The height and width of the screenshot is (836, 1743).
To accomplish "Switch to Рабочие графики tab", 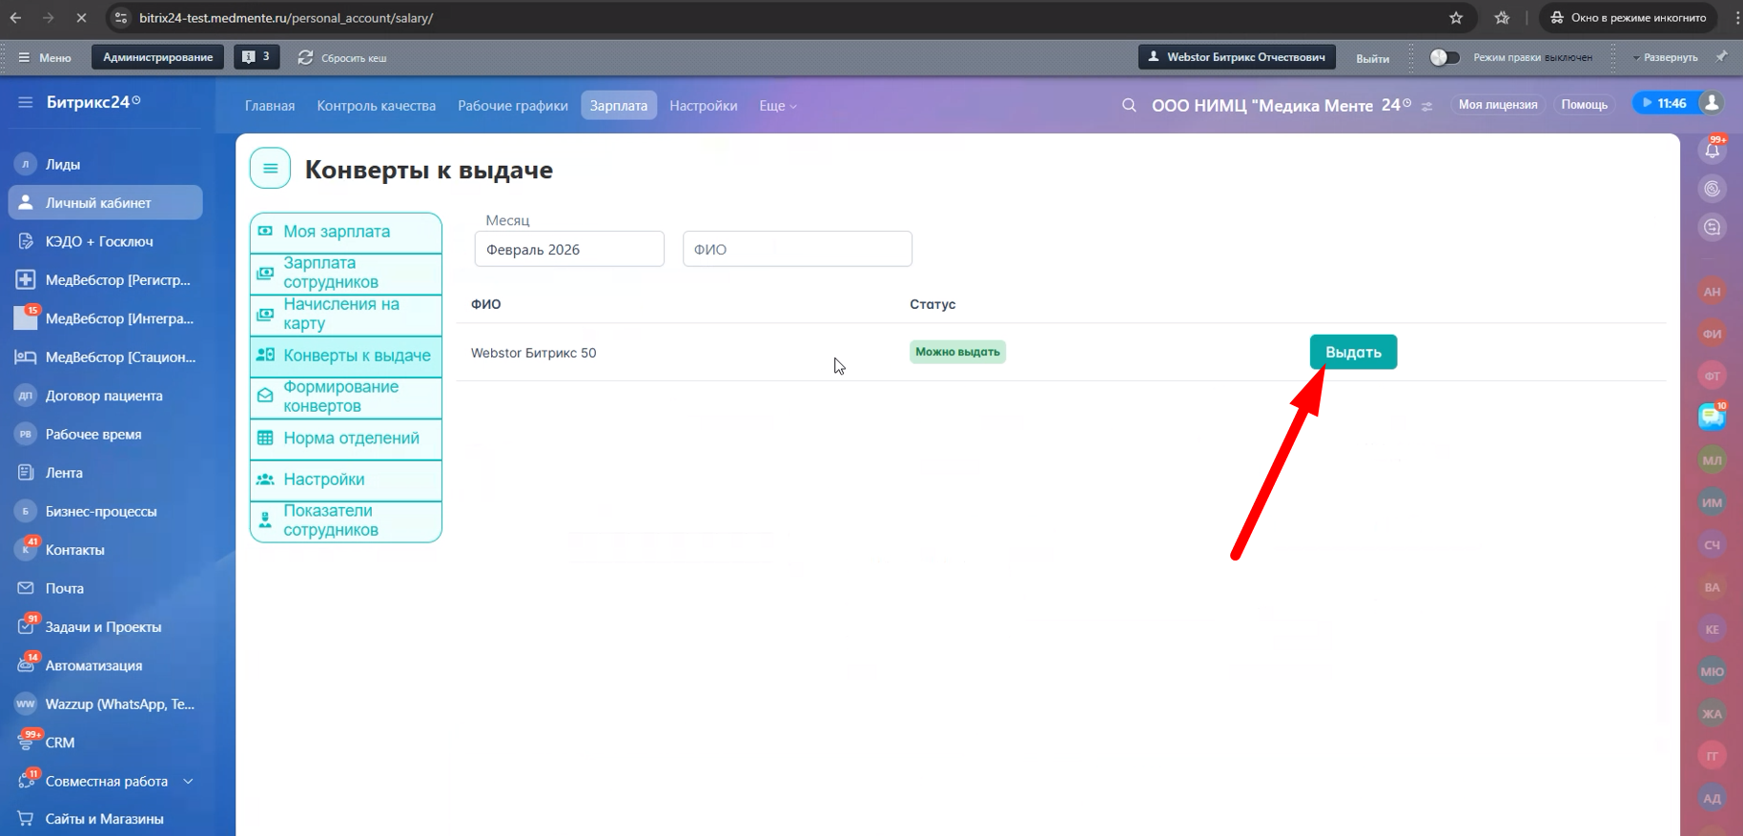I will click(512, 106).
